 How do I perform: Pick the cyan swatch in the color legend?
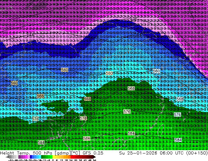coord(40,157)
